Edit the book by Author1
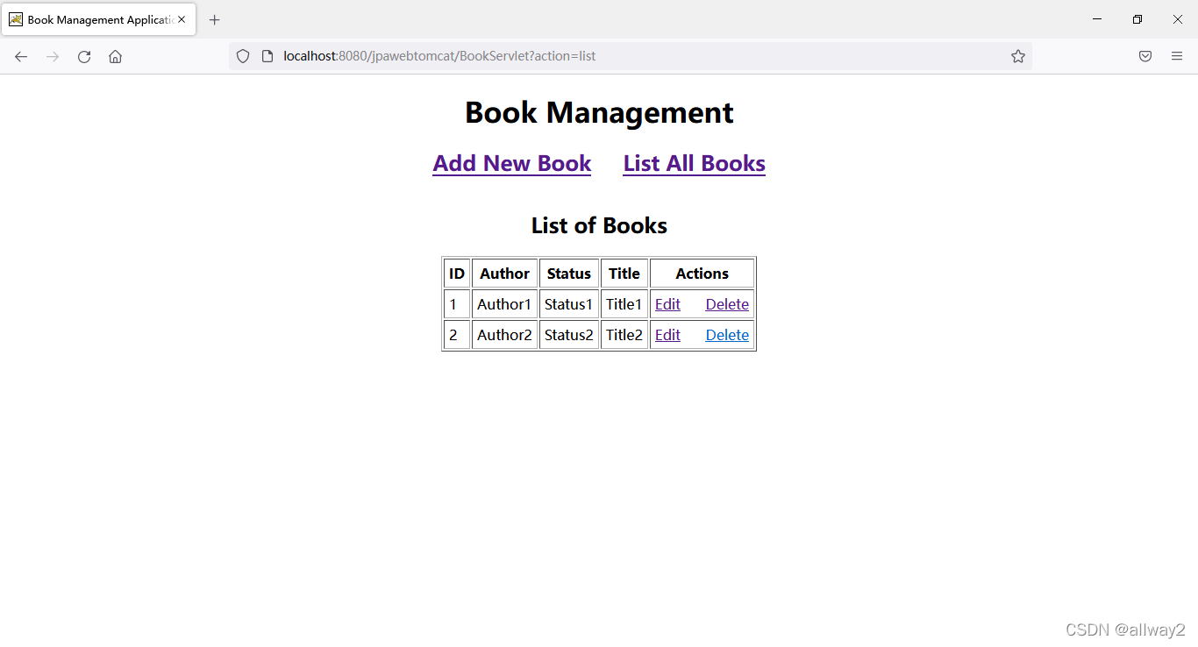This screenshot has width=1198, height=647. [667, 304]
